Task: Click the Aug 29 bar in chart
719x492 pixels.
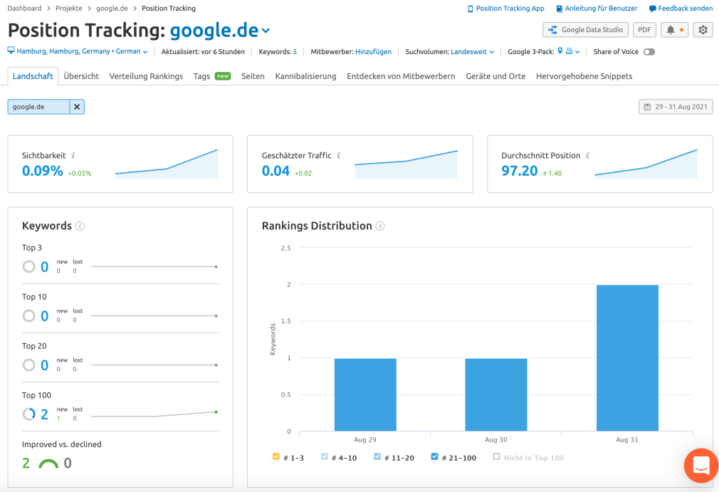Action: pyautogui.click(x=365, y=394)
